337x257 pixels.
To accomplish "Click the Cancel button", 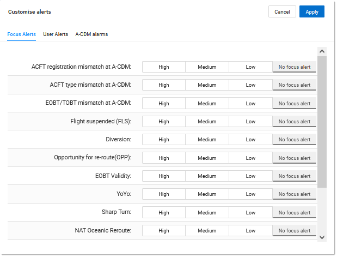I will point(282,11).
